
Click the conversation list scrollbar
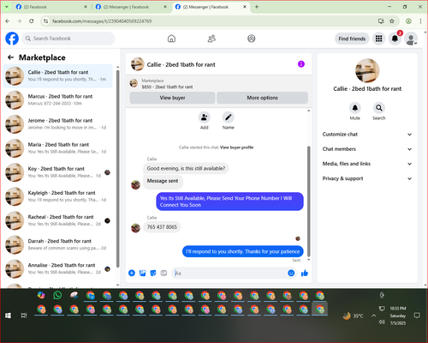[118, 169]
